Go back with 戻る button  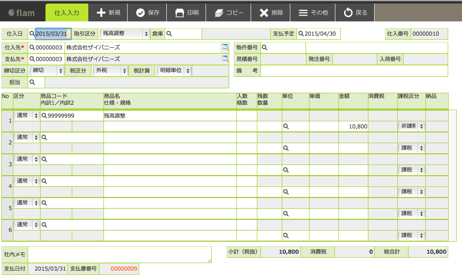(x=355, y=12)
